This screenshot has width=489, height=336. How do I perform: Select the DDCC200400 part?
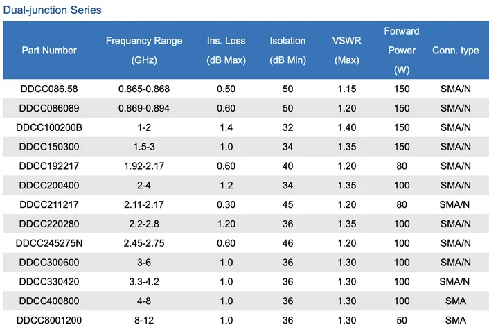pos(49,186)
